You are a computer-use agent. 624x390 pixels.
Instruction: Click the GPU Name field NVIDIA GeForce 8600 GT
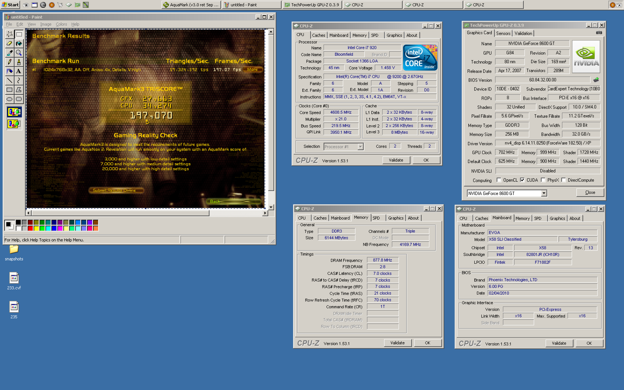532,44
